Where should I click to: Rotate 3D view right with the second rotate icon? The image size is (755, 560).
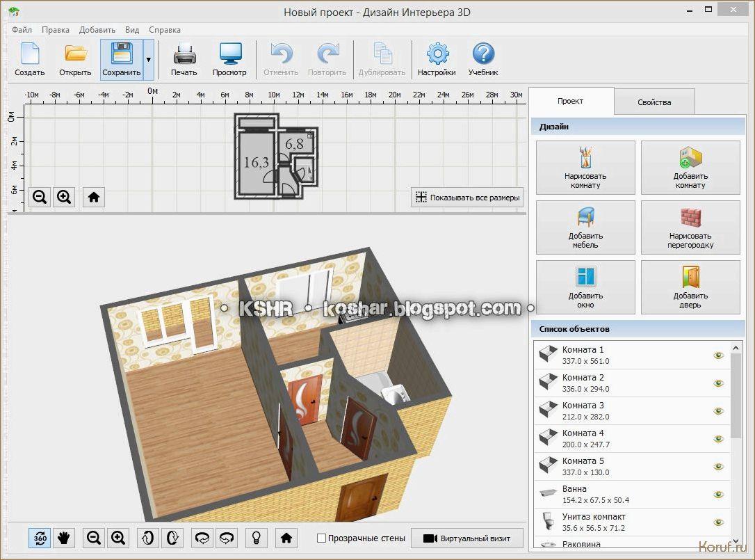click(x=227, y=538)
